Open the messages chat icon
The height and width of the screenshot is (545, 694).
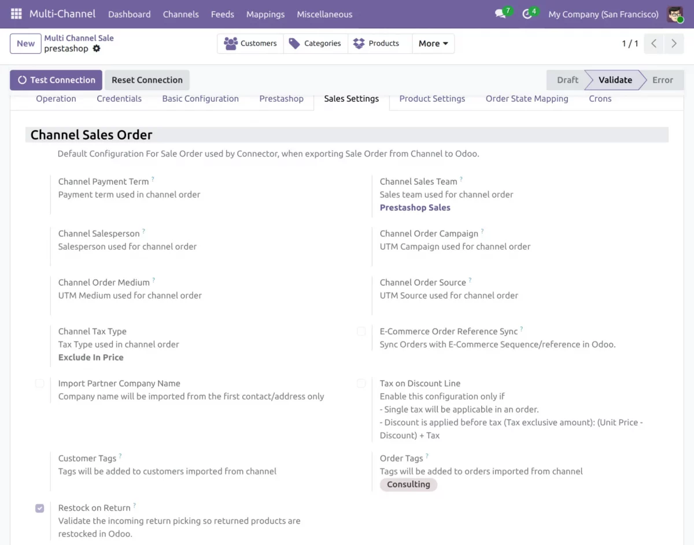tap(500, 14)
